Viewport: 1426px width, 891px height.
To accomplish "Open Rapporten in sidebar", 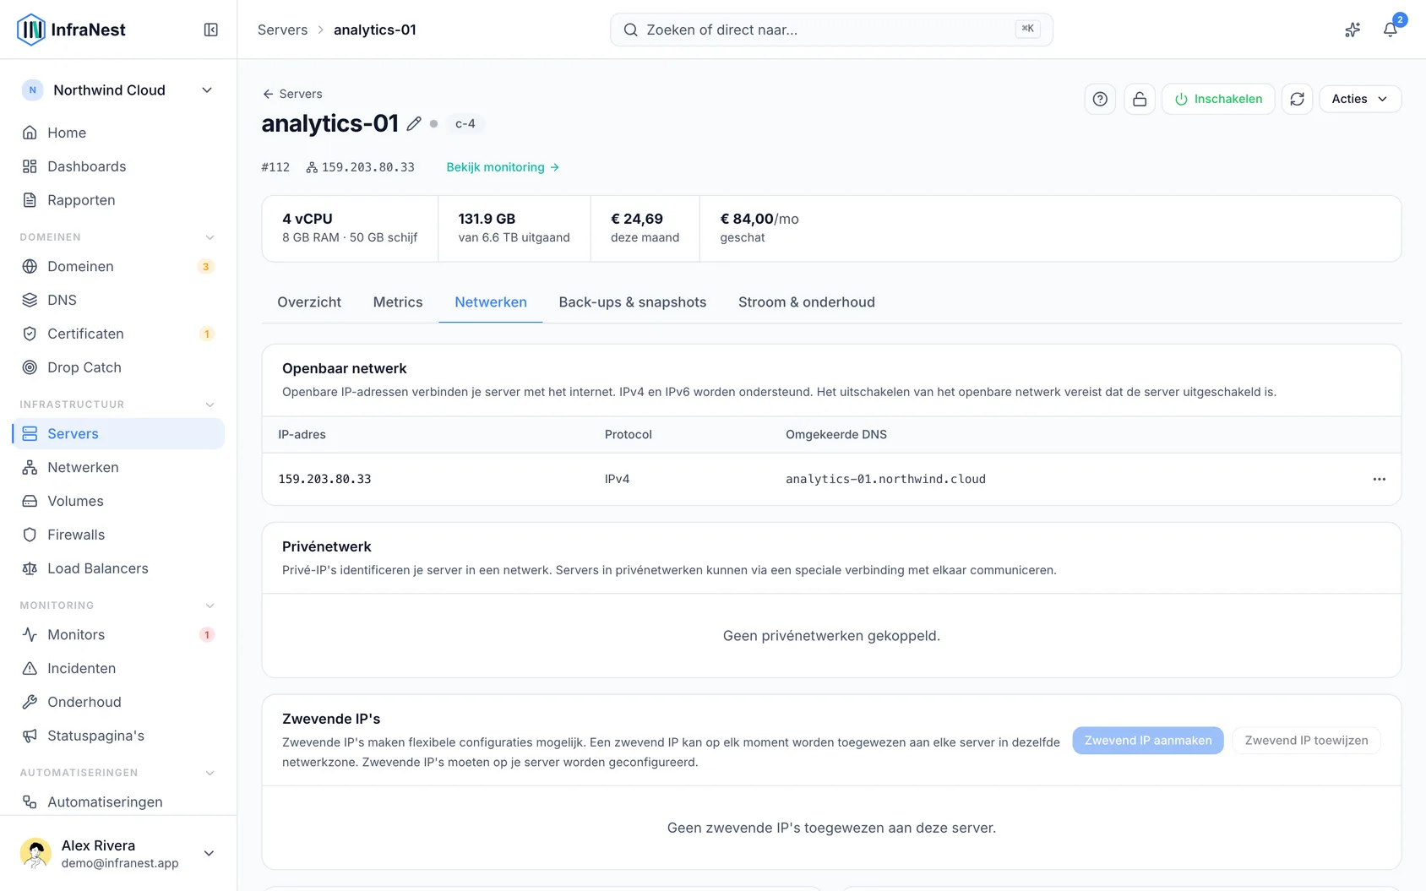I will pyautogui.click(x=118, y=200).
